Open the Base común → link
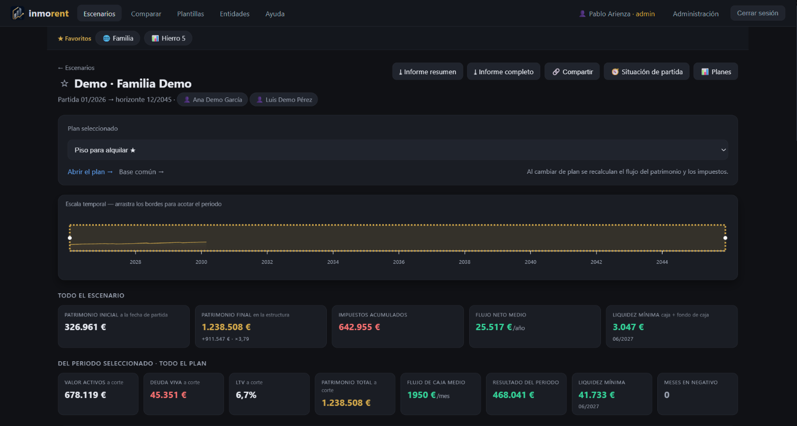Screen dimensions: 797x426 [141, 172]
